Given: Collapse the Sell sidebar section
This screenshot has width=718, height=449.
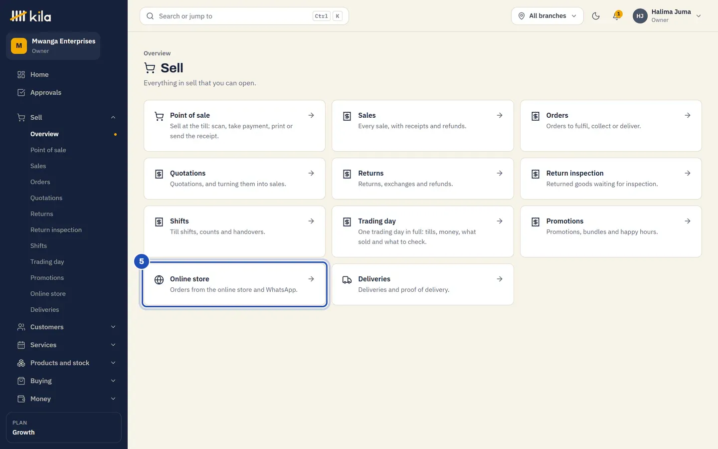Looking at the screenshot, I should (x=68, y=117).
